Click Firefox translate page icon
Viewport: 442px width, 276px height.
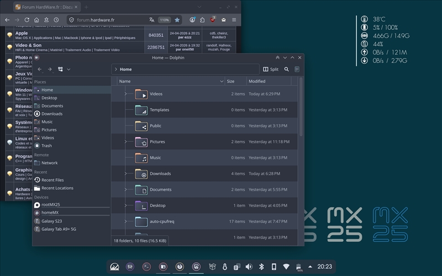pyautogui.click(x=151, y=20)
